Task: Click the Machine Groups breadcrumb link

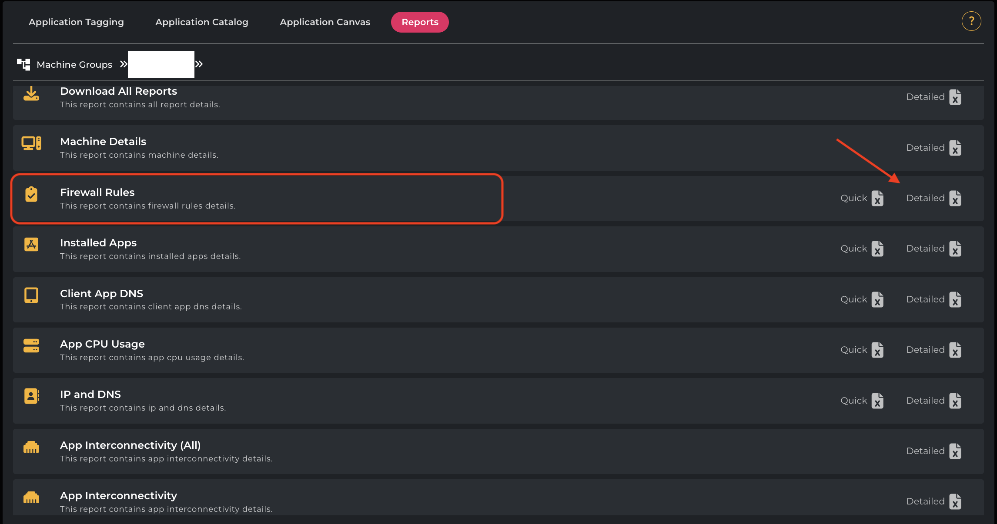Action: click(x=74, y=65)
